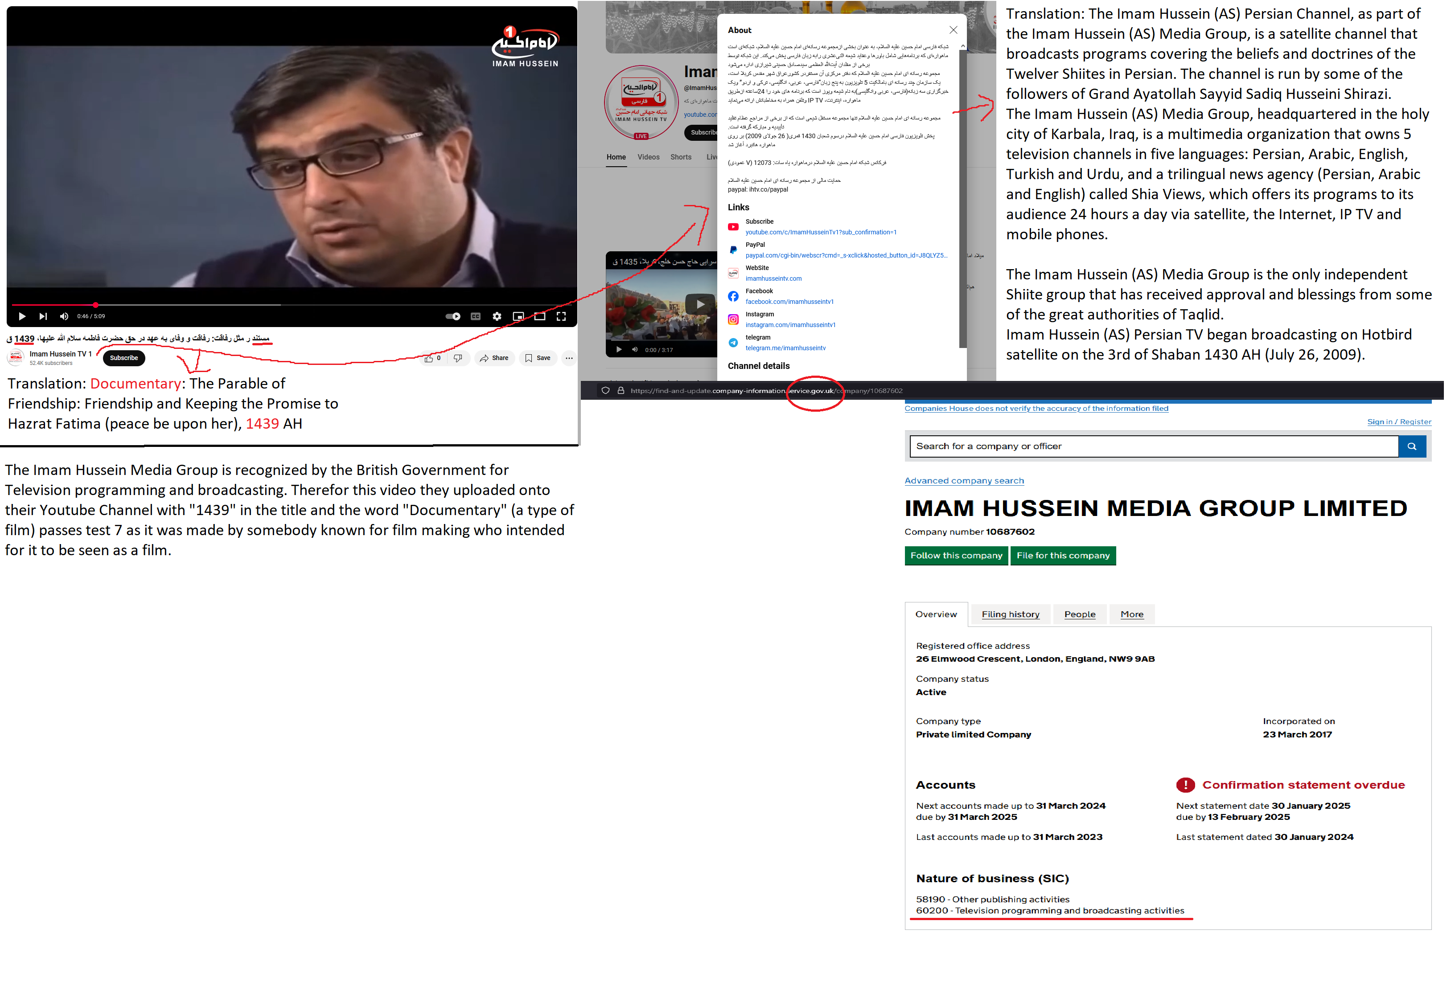Open facebook.com/imamhusseintv1 link

coord(789,302)
